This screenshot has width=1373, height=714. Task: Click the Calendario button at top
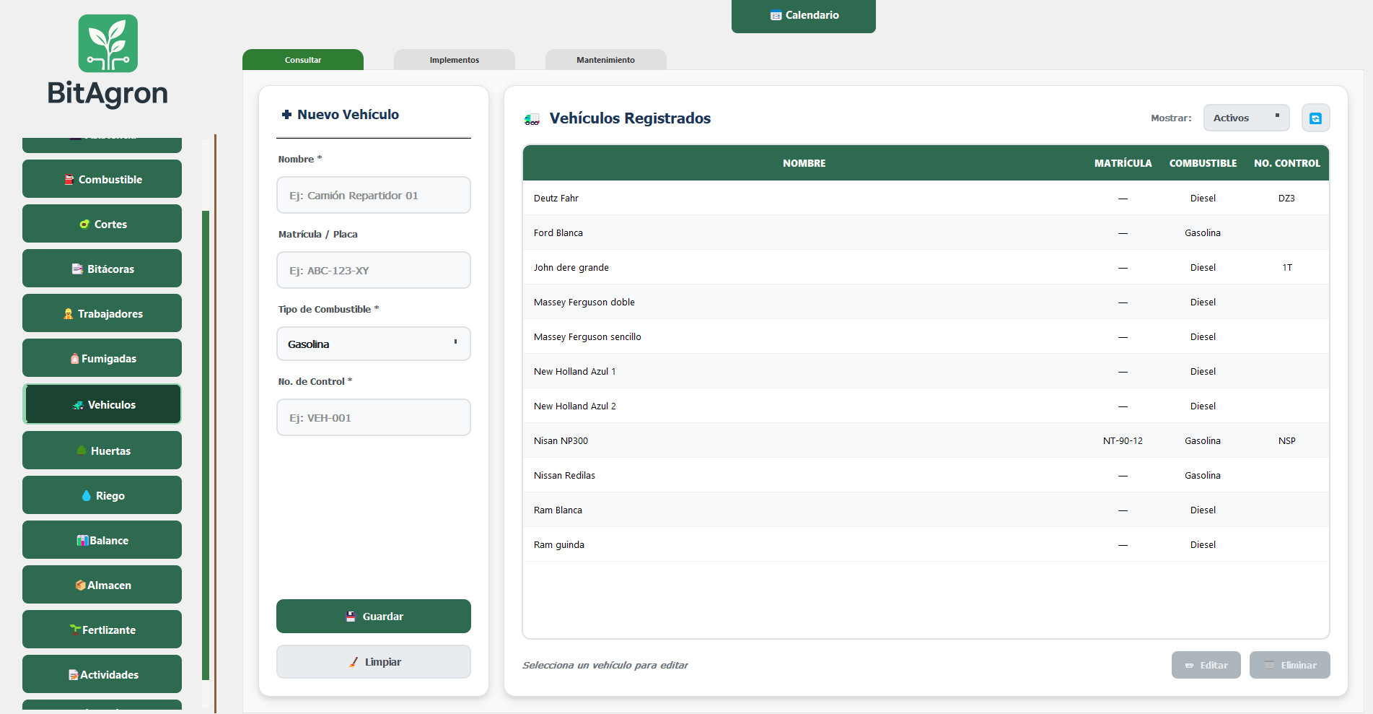click(803, 16)
